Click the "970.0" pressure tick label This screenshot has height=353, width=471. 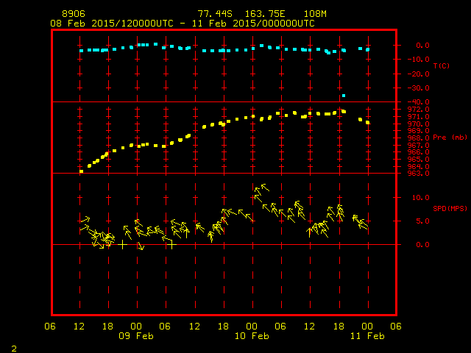pos(419,124)
